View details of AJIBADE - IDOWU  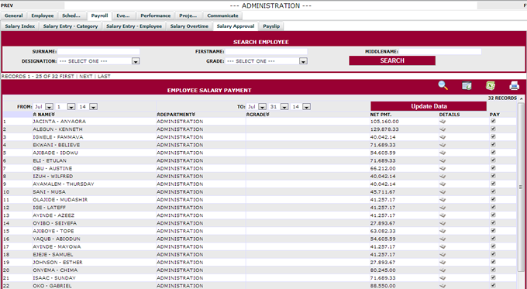(x=443, y=153)
